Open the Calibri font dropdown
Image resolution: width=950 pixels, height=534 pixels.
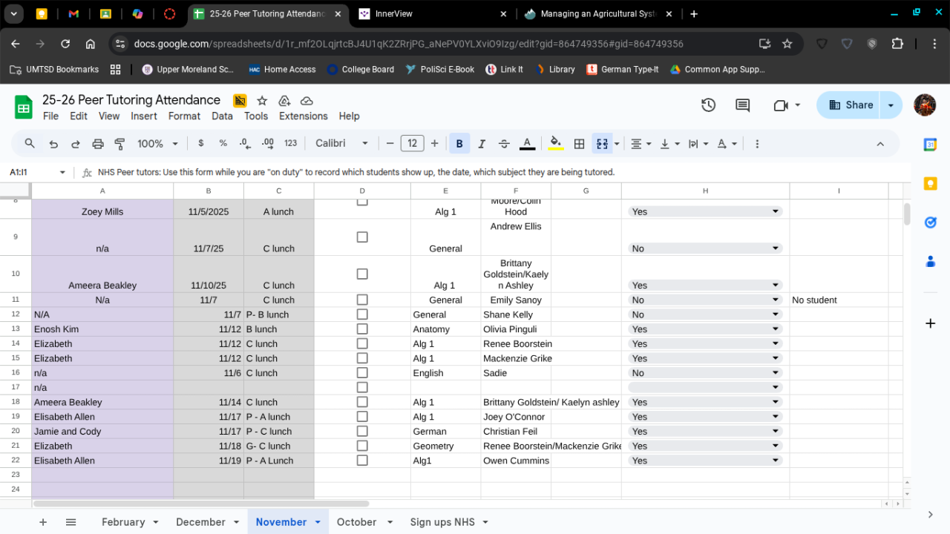341,144
